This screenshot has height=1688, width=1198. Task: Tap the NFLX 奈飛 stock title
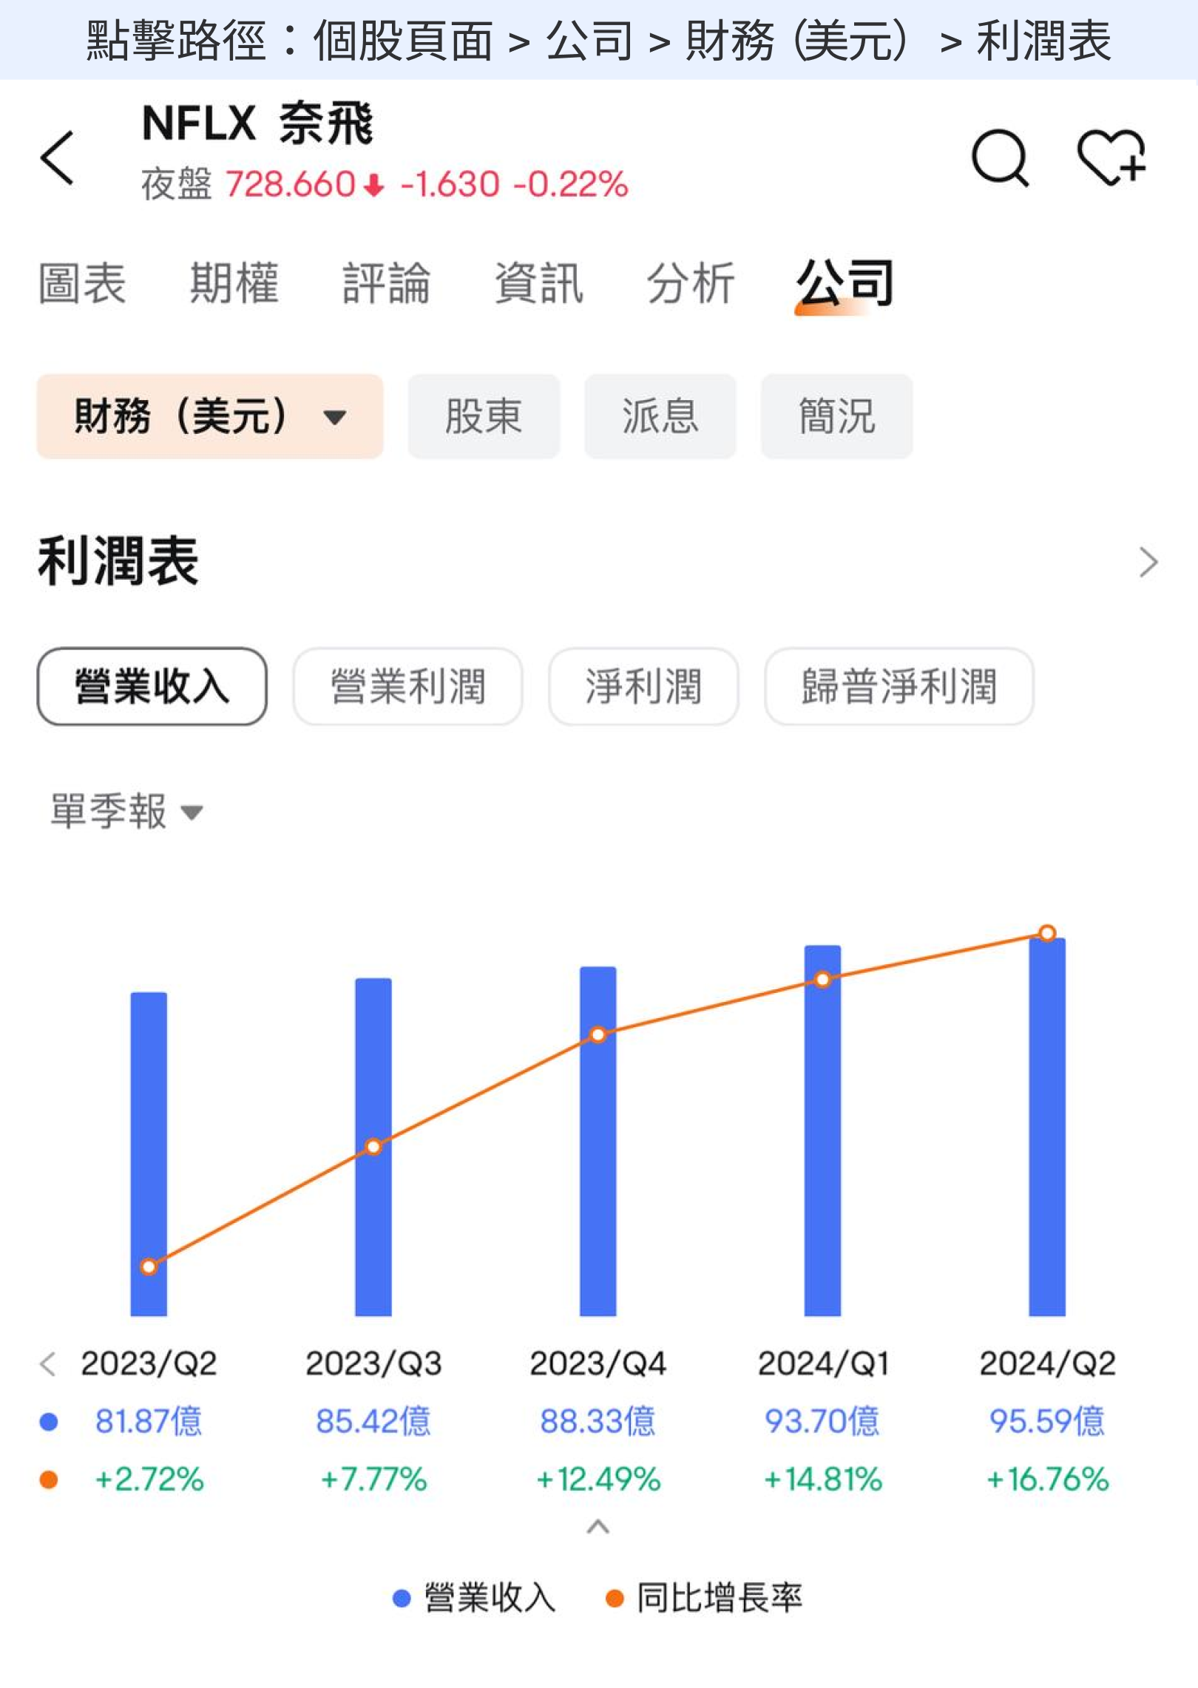258,123
